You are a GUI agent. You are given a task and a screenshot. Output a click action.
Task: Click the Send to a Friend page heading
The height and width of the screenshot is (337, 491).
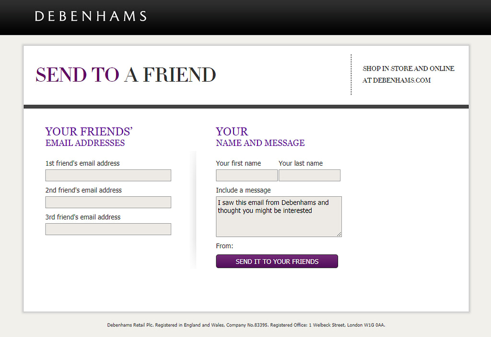coord(126,75)
